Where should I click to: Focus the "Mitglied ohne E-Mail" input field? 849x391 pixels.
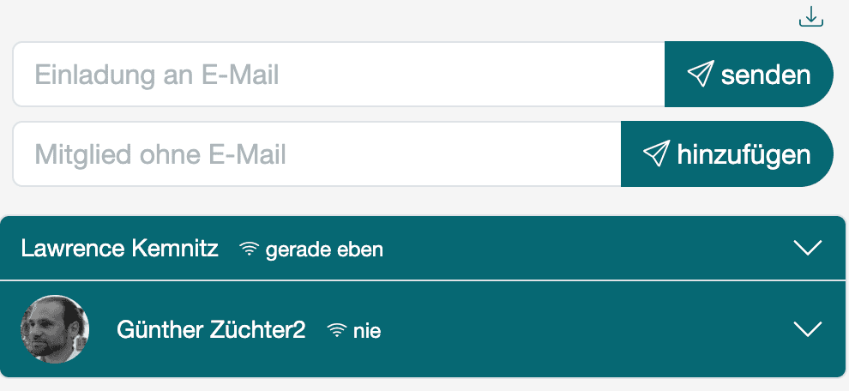(317, 154)
